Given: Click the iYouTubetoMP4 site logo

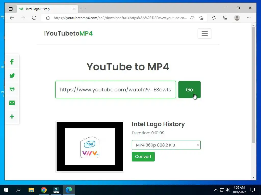Looking at the screenshot, I should point(68,34).
